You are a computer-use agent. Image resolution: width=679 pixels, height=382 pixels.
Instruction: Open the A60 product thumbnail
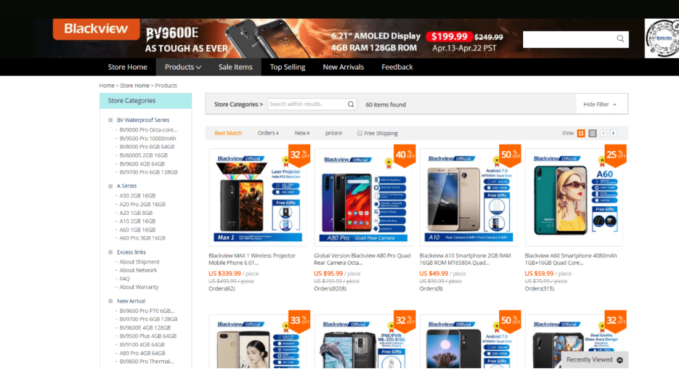point(574,198)
